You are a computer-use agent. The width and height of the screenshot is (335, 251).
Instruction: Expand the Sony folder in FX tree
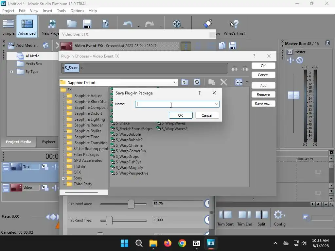(63, 178)
